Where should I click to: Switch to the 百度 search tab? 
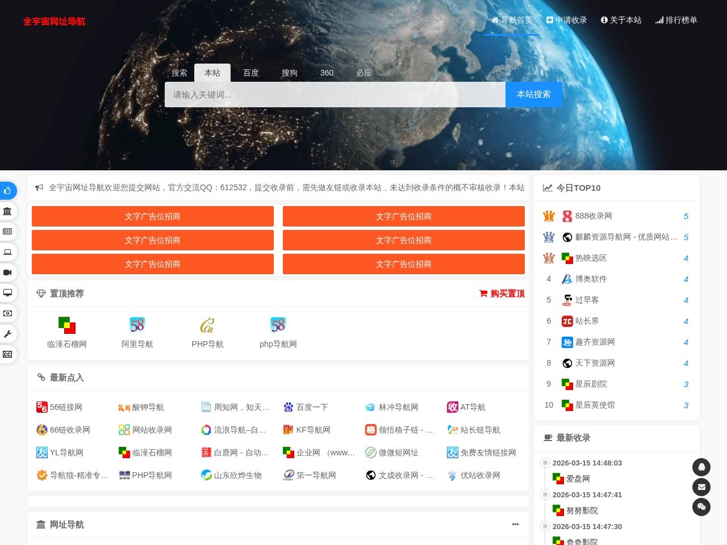pos(251,73)
